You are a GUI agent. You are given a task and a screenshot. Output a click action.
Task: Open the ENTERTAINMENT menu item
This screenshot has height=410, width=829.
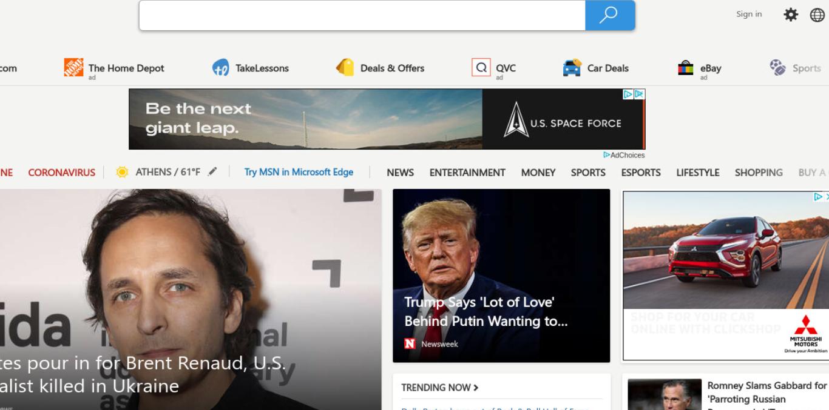[467, 173]
